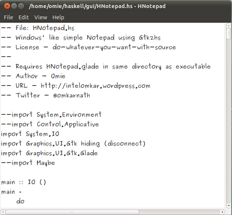Image resolution: width=232 pixels, height=215 pixels.
Task: Click the window title text HNotepad.hs
Action: pyautogui.click(x=115, y=6)
